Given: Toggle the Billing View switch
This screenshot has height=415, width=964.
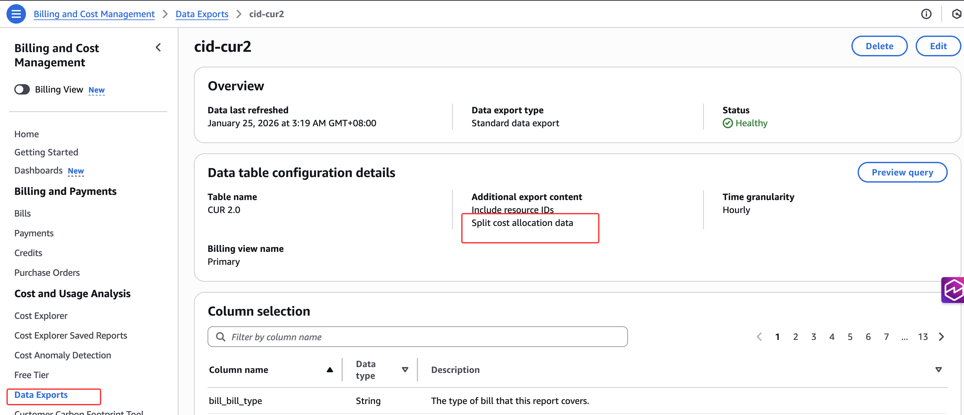Looking at the screenshot, I should click(22, 90).
